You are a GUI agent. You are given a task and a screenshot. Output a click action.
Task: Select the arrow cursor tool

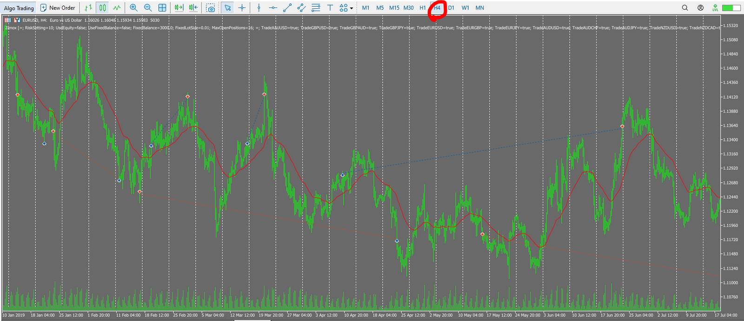click(227, 8)
